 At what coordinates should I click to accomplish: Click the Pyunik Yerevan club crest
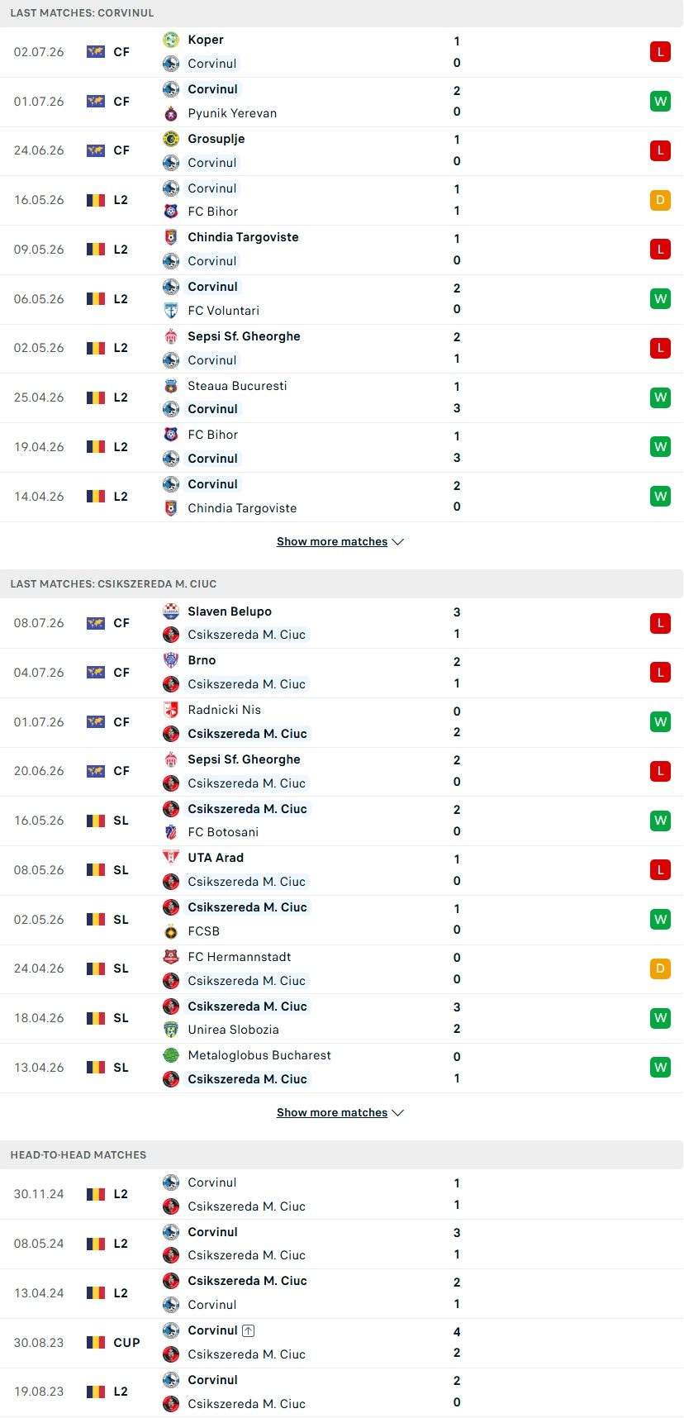click(171, 113)
